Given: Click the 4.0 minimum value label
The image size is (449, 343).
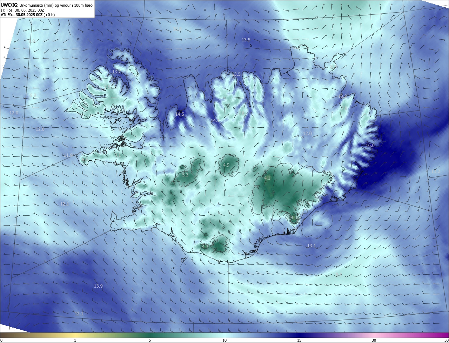Looking at the screenshot, I should coord(294,217).
